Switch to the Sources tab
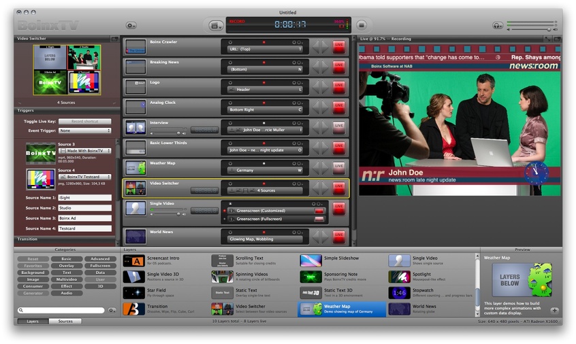Screen dimensions: 576x344 click(65, 321)
